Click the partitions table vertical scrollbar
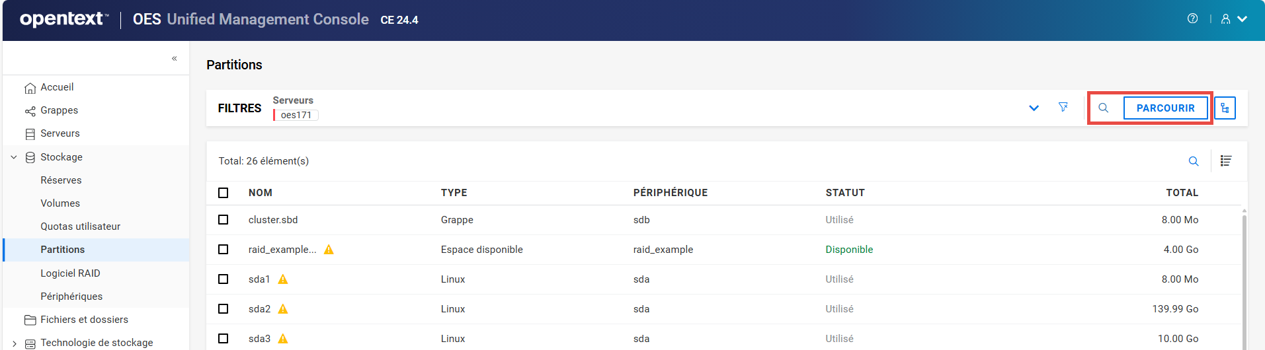Image resolution: width=1265 pixels, height=350 pixels. point(1244,277)
